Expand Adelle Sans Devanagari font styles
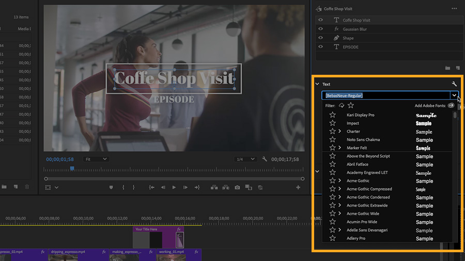The height and width of the screenshot is (261, 465). 339,230
